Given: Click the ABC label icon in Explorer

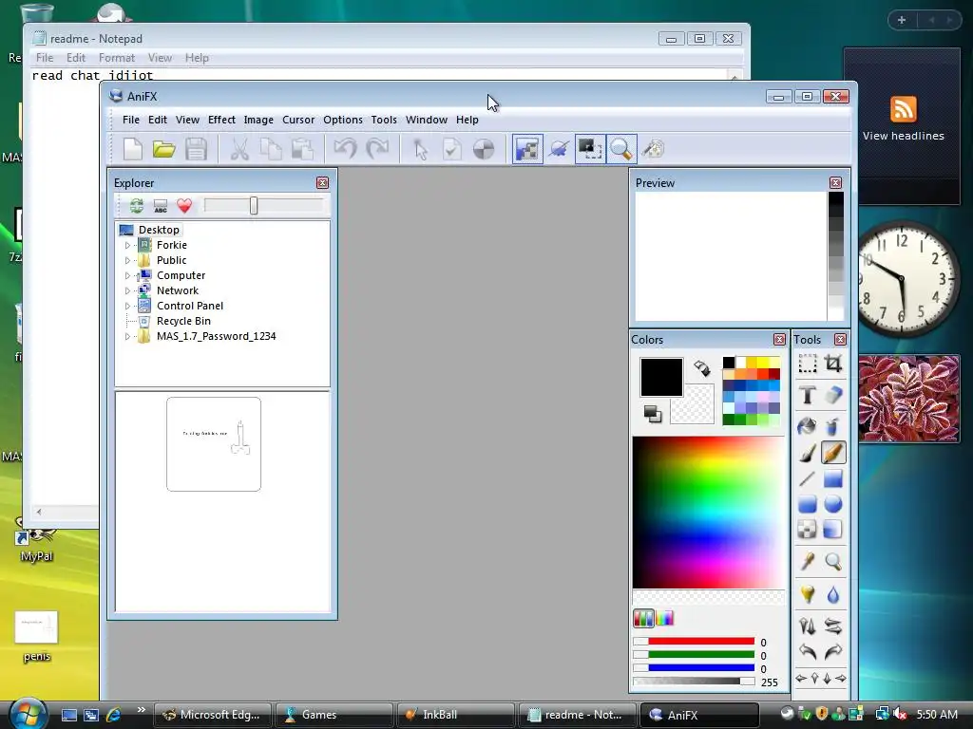Looking at the screenshot, I should coord(160,206).
